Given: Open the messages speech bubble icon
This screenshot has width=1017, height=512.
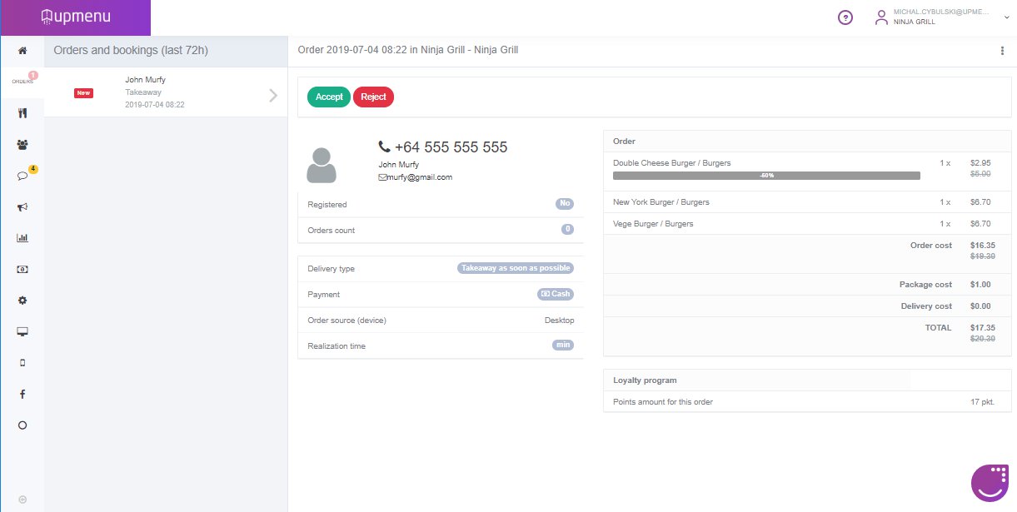Looking at the screenshot, I should pos(22,176).
